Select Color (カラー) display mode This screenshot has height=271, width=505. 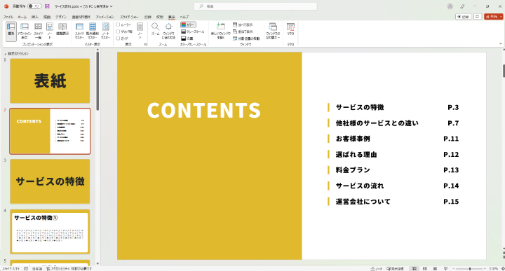pyautogui.click(x=188, y=25)
